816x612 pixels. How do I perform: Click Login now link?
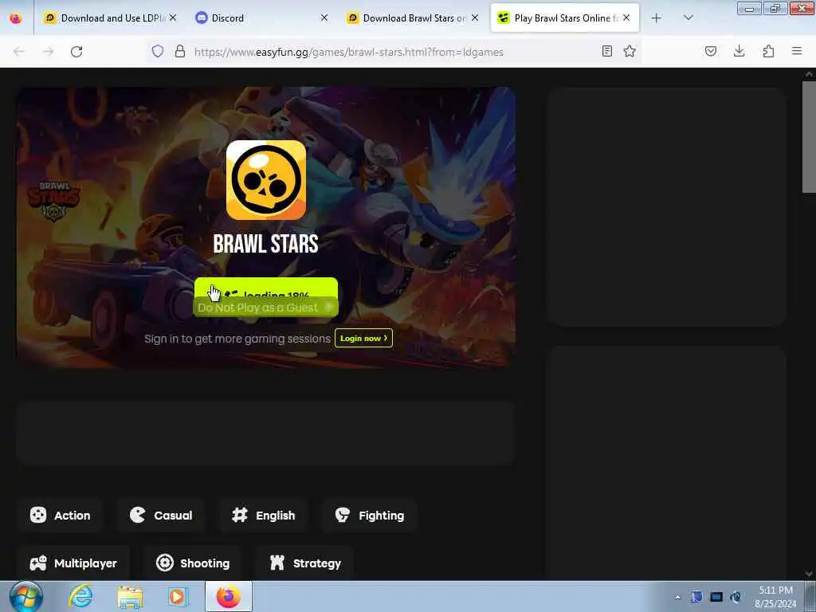tap(363, 338)
